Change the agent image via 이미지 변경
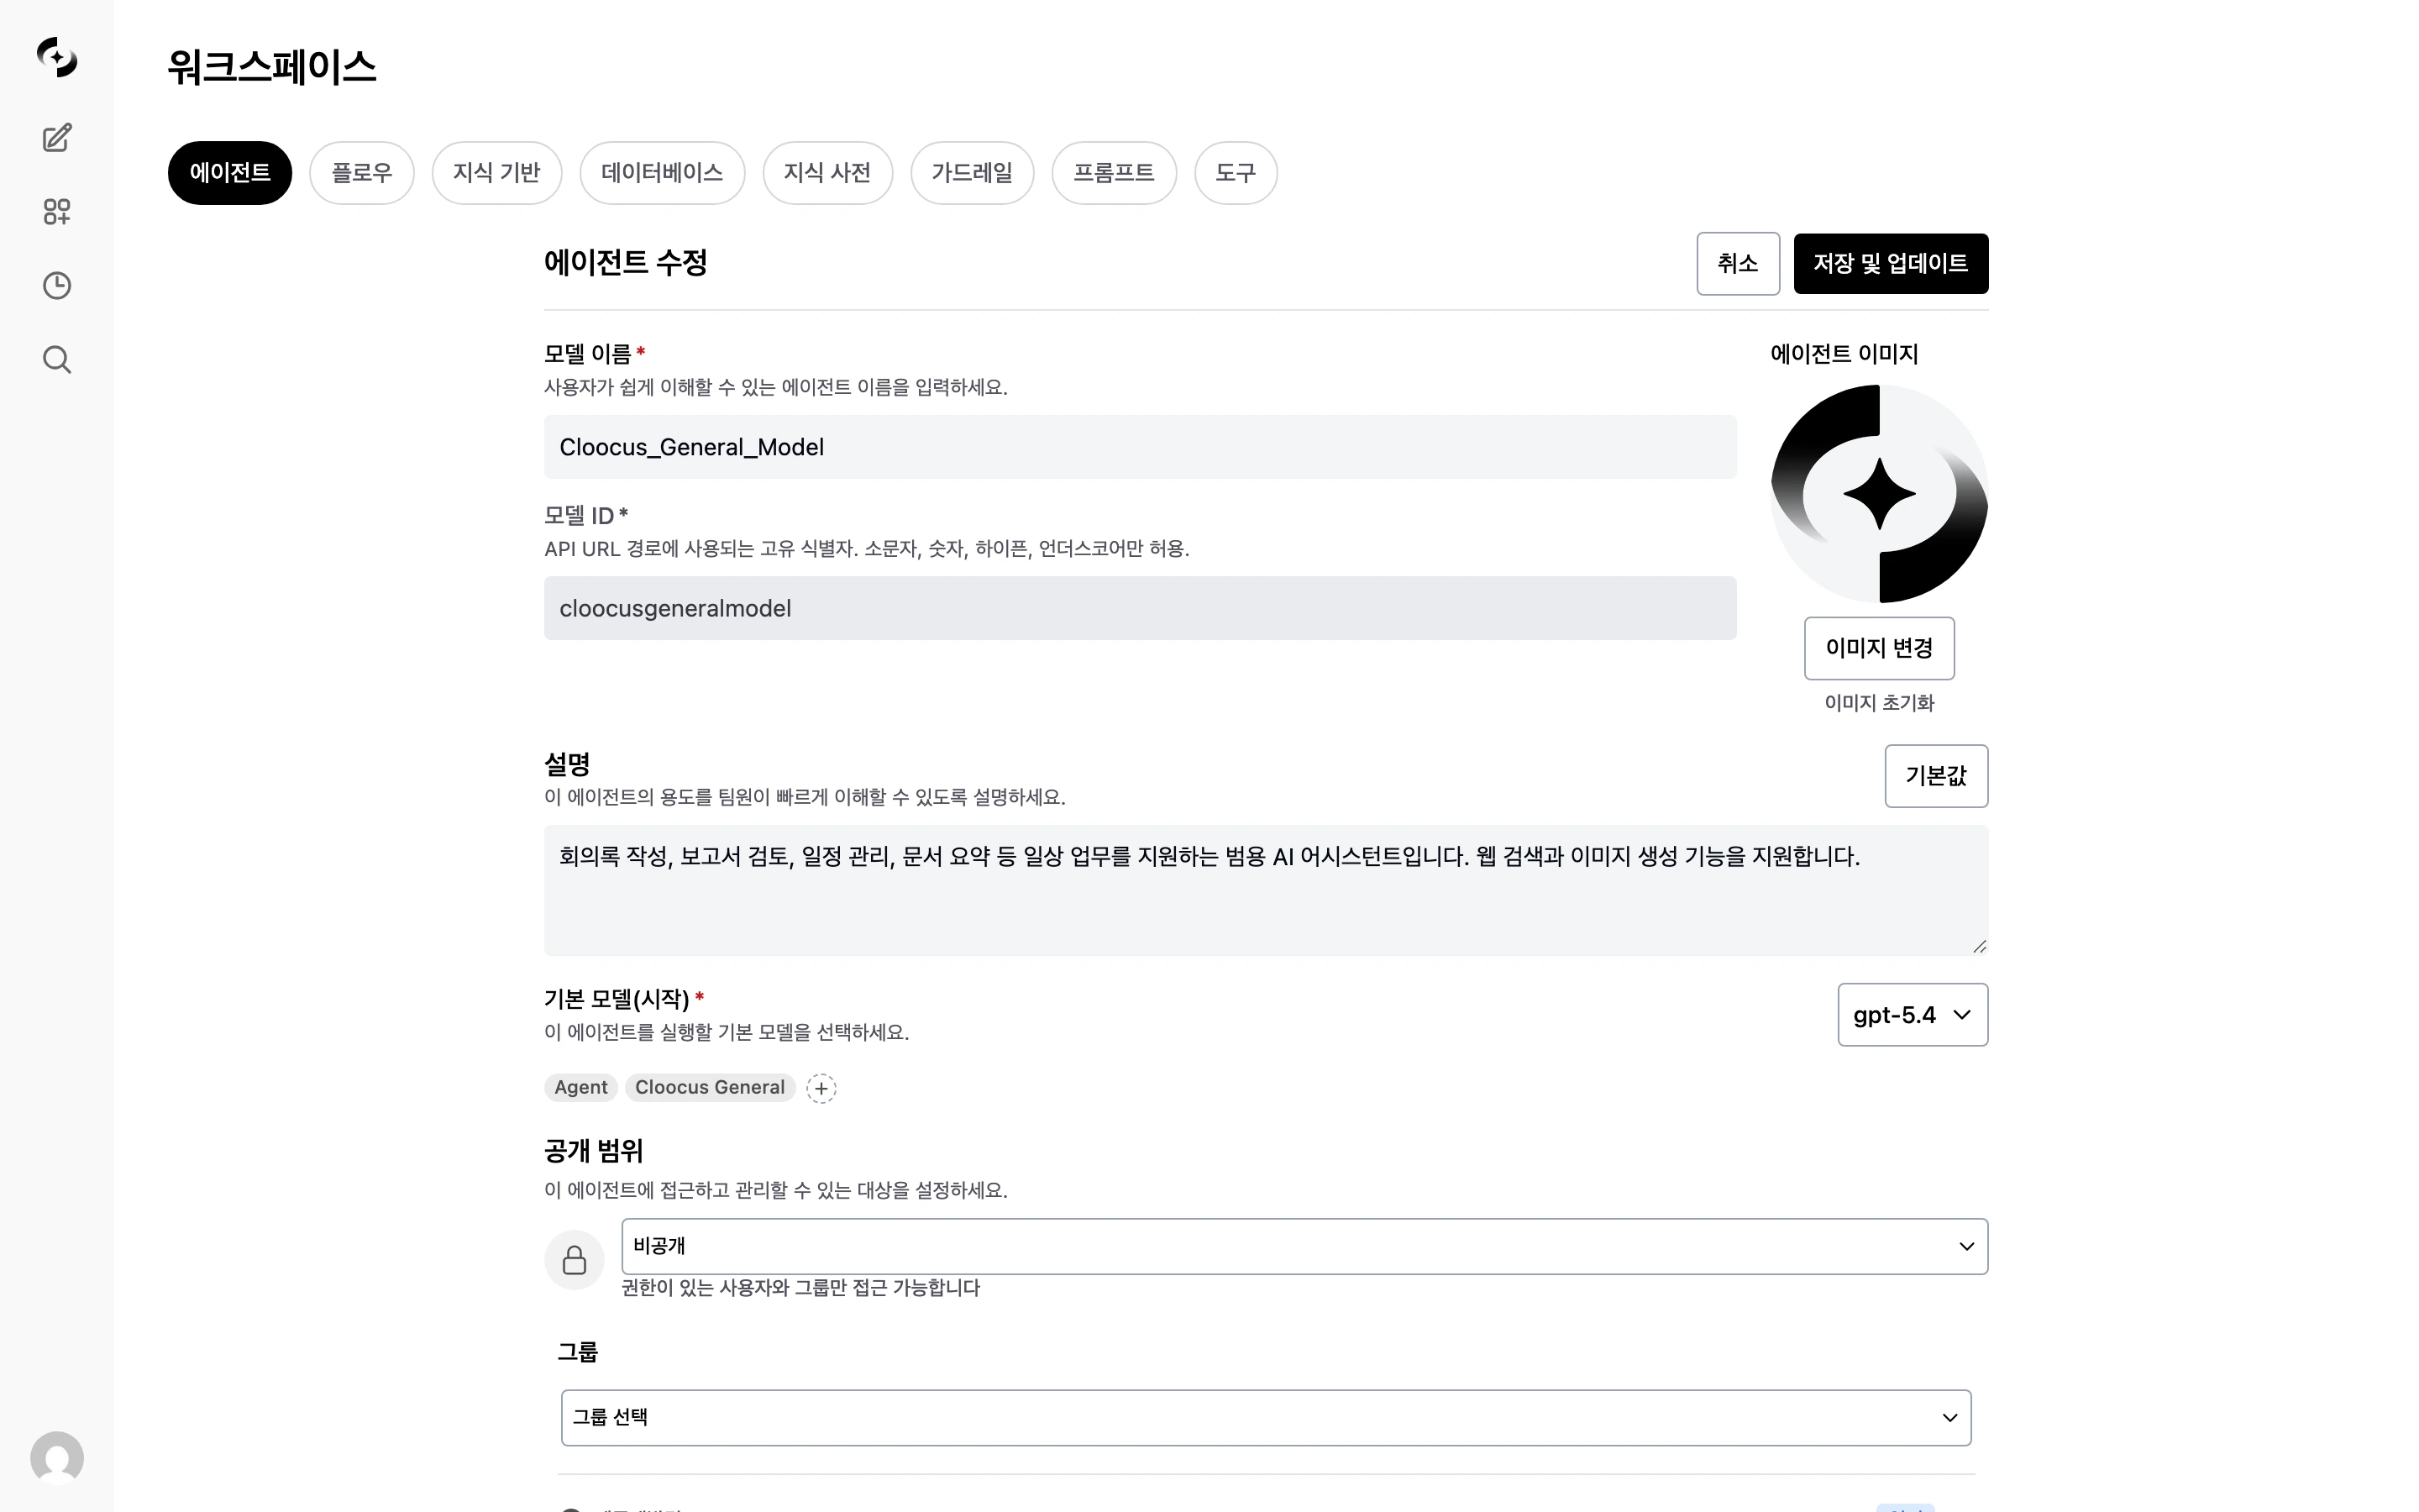The height and width of the screenshot is (1512, 2419). [1877, 648]
